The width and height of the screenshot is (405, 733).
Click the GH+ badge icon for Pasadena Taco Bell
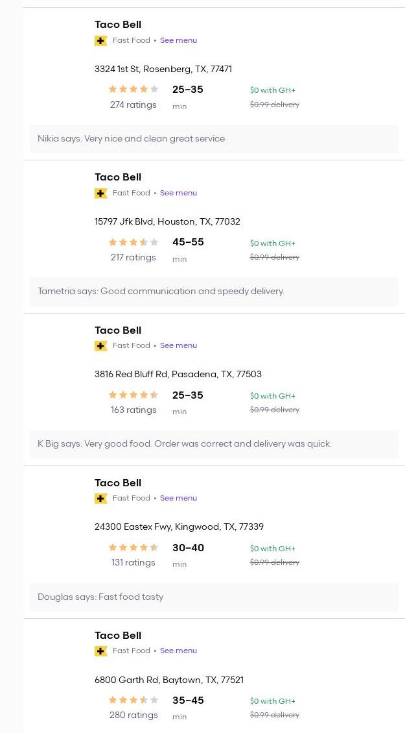tap(100, 346)
